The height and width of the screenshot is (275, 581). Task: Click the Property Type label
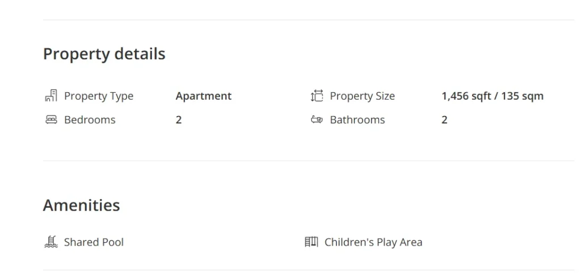[99, 96]
